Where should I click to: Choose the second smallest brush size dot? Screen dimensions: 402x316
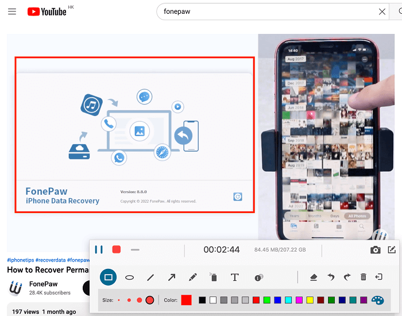coord(129,300)
